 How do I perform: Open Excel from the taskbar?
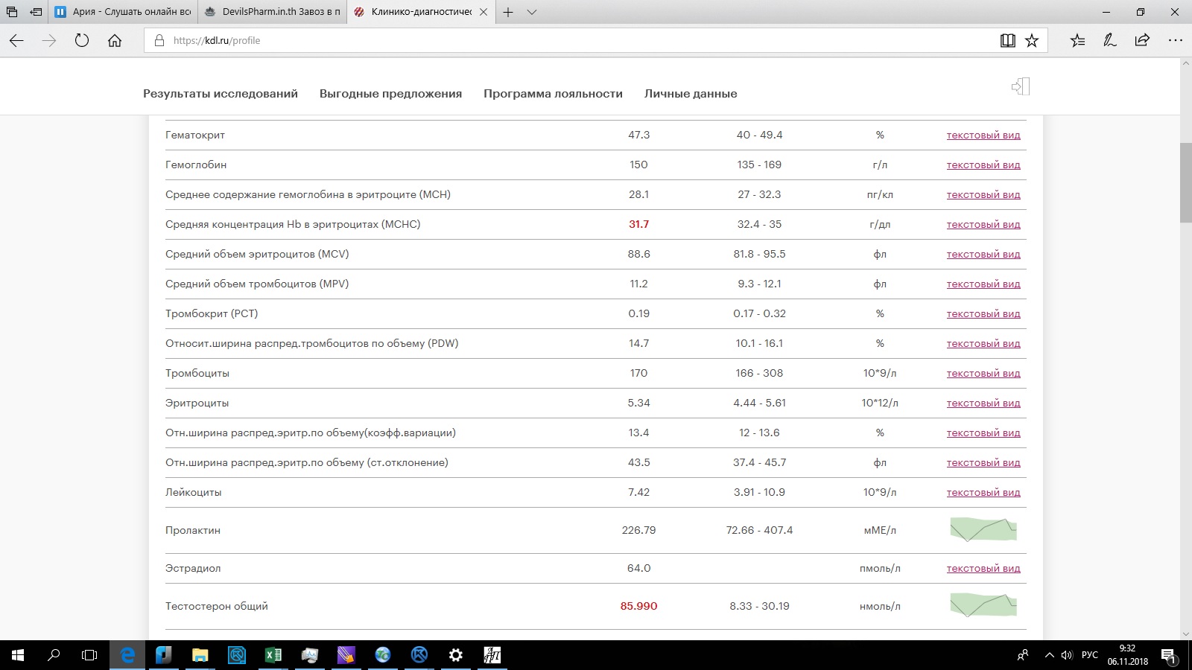tap(273, 655)
